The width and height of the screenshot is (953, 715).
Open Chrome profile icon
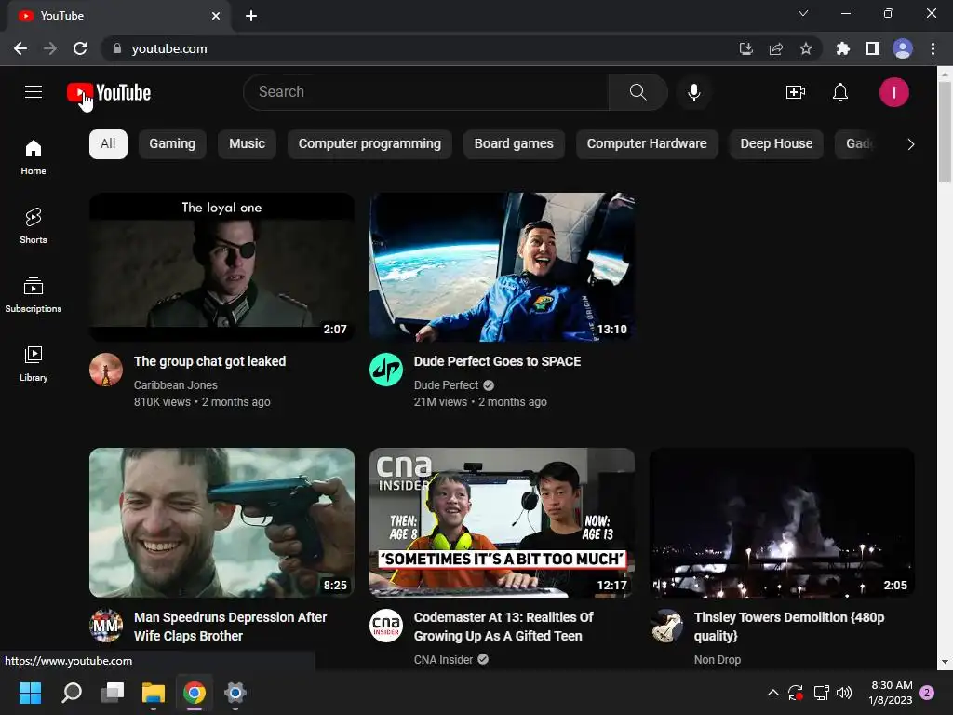(902, 48)
